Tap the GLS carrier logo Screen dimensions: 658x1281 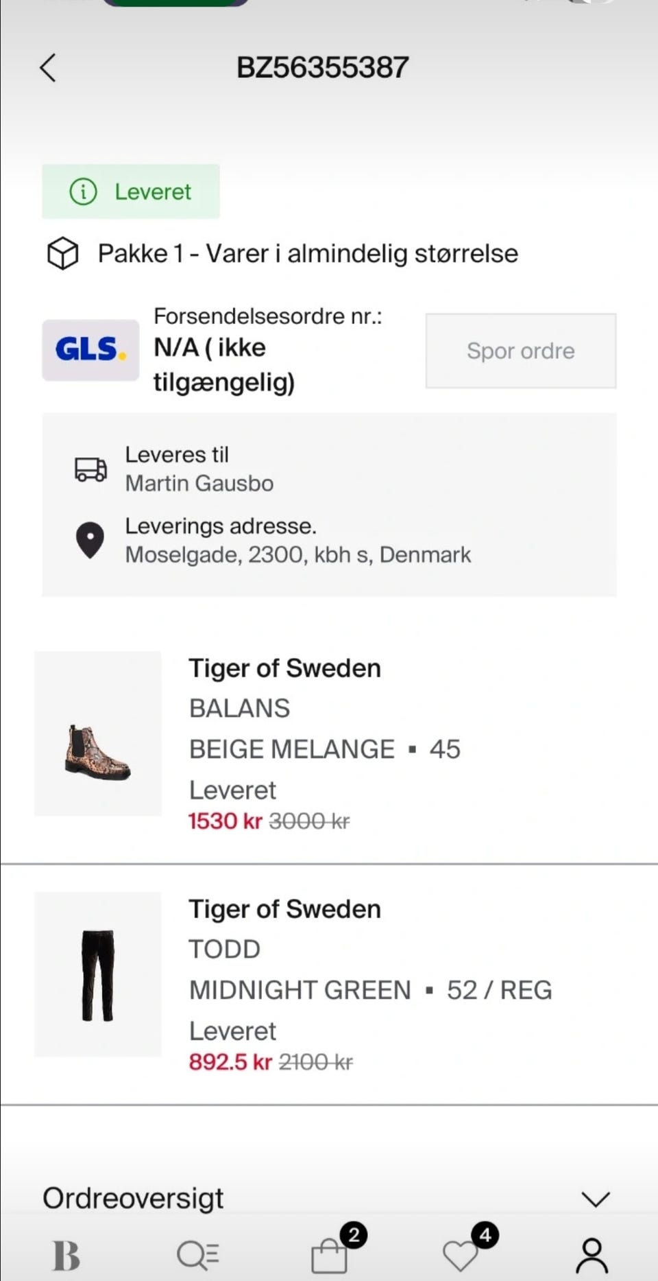(x=90, y=350)
